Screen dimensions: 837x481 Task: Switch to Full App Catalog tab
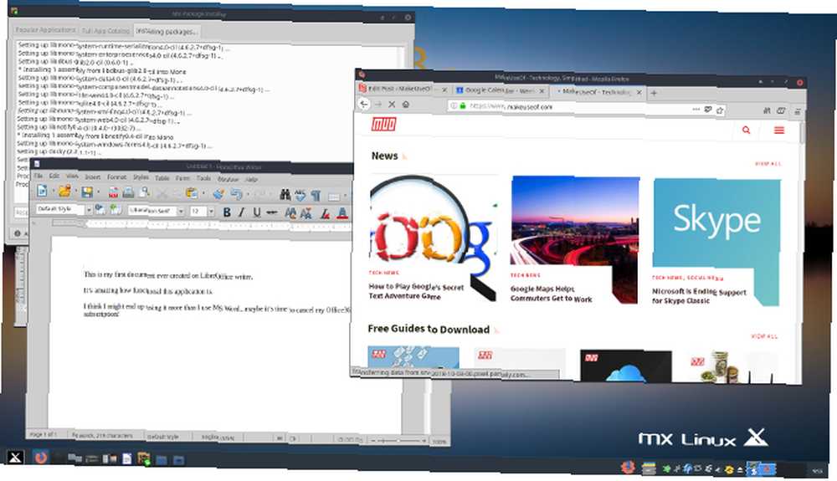[x=105, y=31]
